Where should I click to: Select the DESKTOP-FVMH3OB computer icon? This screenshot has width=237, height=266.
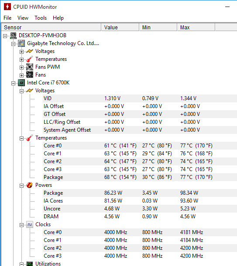[x=14, y=35]
